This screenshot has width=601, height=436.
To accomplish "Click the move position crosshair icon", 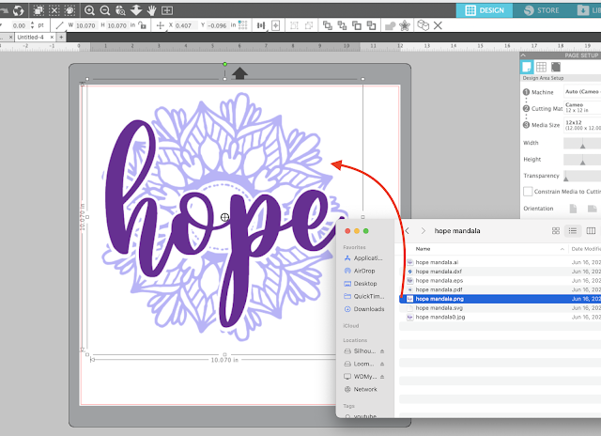I will 161,25.
